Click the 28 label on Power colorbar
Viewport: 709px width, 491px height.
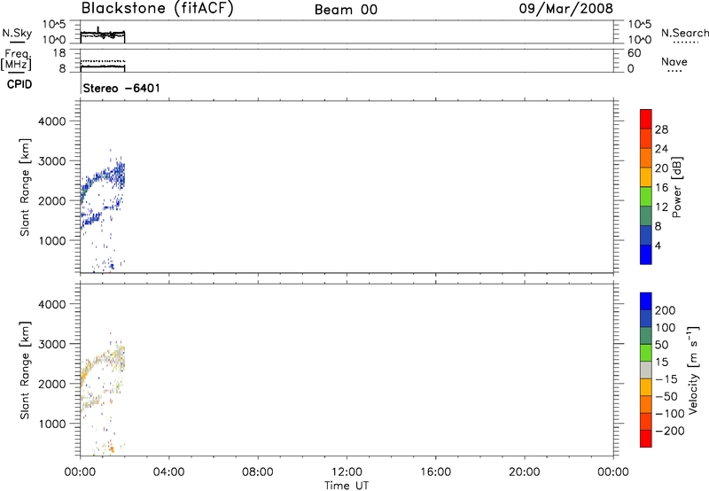661,129
